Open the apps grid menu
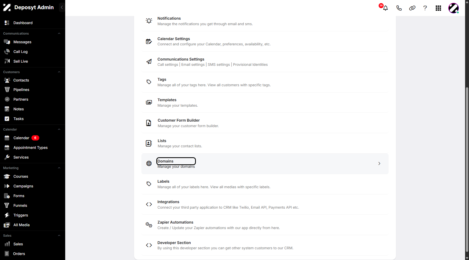Image resolution: width=469 pixels, height=260 pixels. (438, 8)
